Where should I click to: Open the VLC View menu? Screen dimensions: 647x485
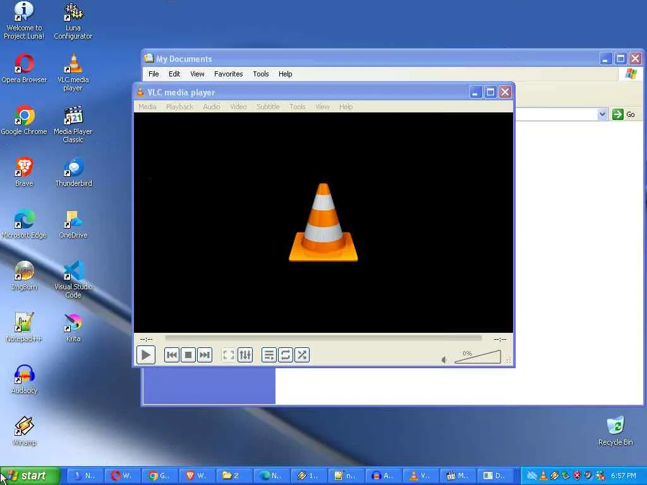click(x=322, y=106)
